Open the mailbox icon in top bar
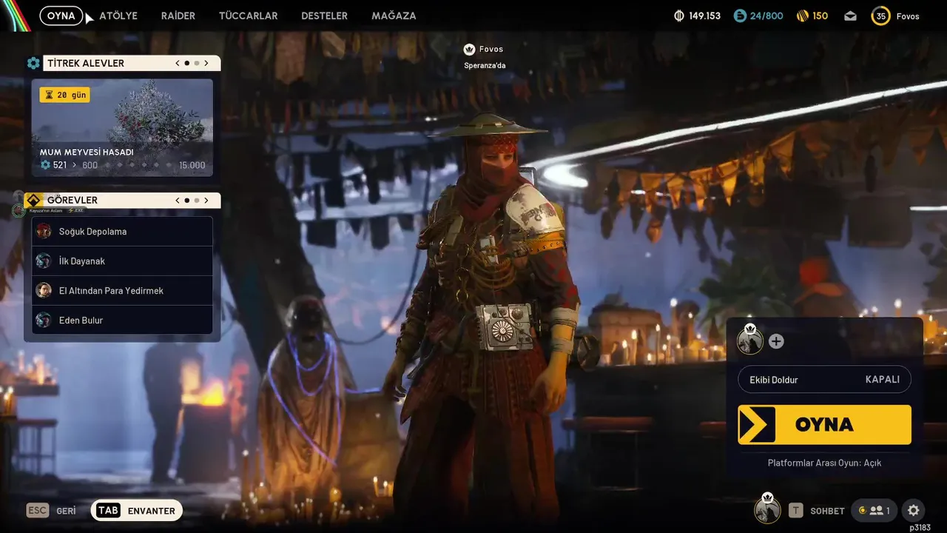The width and height of the screenshot is (947, 533). point(850,16)
